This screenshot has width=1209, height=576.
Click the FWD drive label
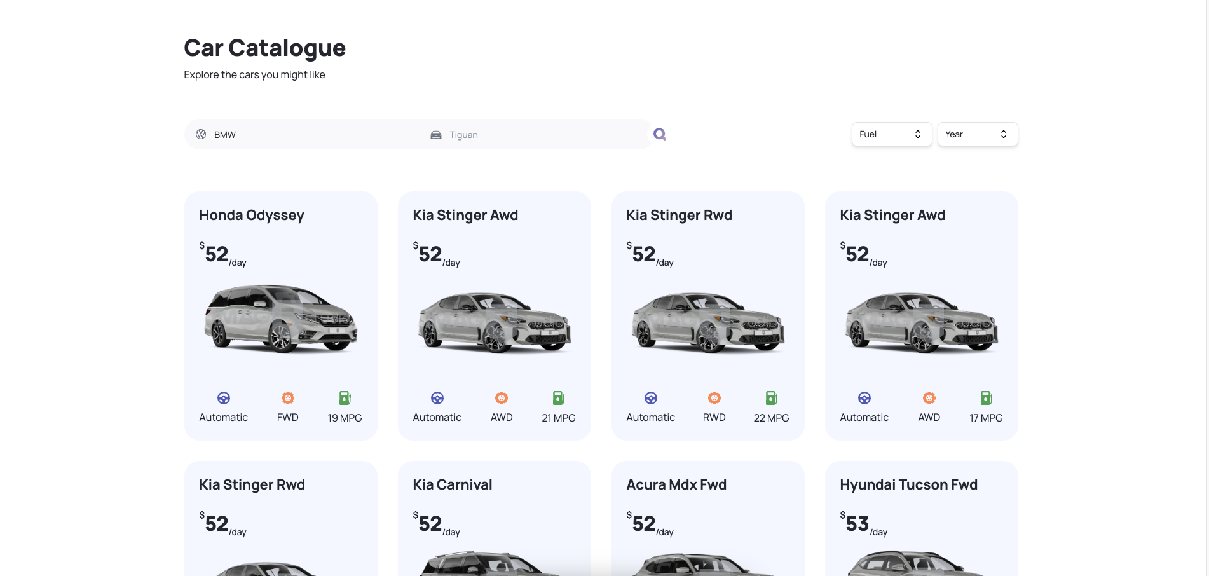pyautogui.click(x=288, y=417)
